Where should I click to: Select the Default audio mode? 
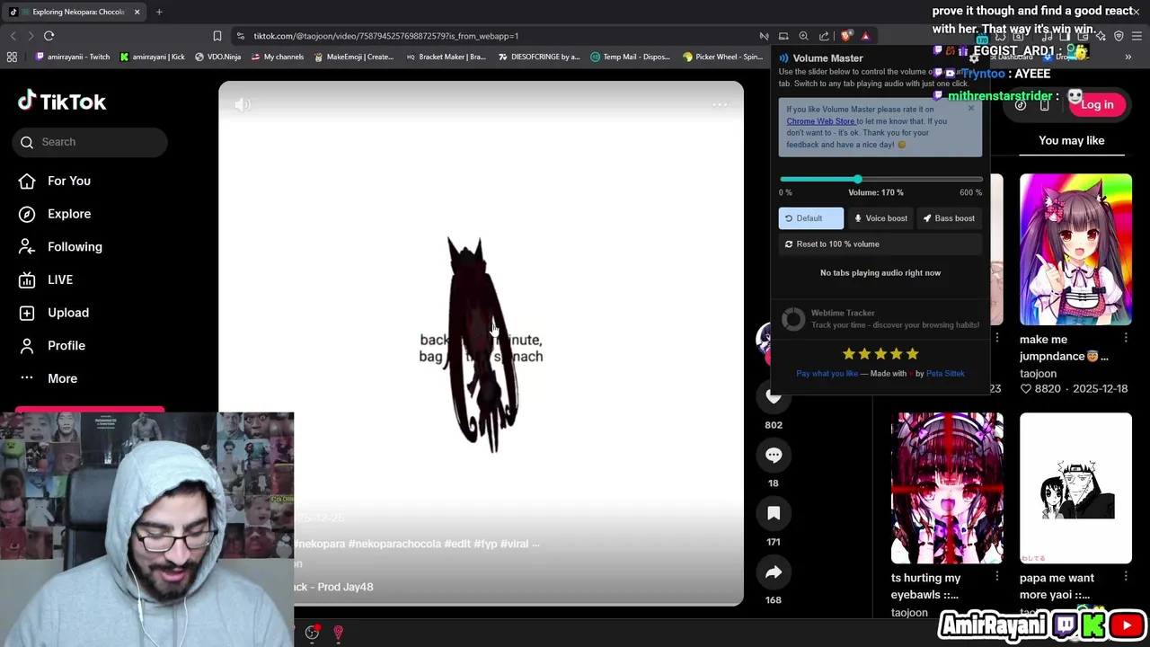[x=810, y=218]
